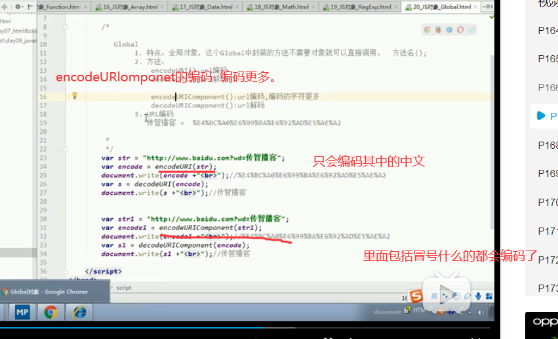Close the 16_JS对象_Array.html tab
558x339 pixels.
click(162, 7)
